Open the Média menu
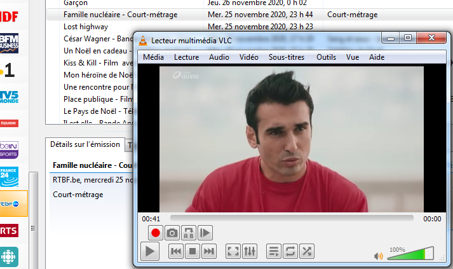 pos(154,57)
